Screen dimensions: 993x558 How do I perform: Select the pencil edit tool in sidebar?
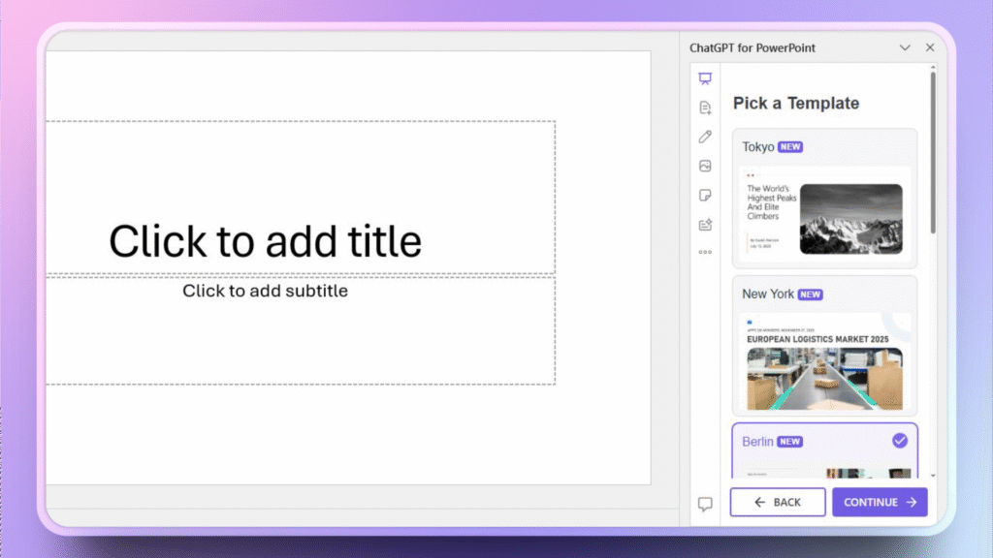coord(705,137)
